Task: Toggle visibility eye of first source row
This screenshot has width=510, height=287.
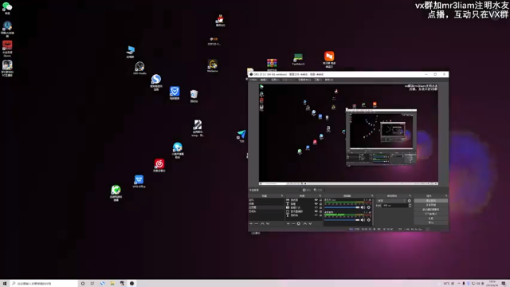Action: click(316, 200)
